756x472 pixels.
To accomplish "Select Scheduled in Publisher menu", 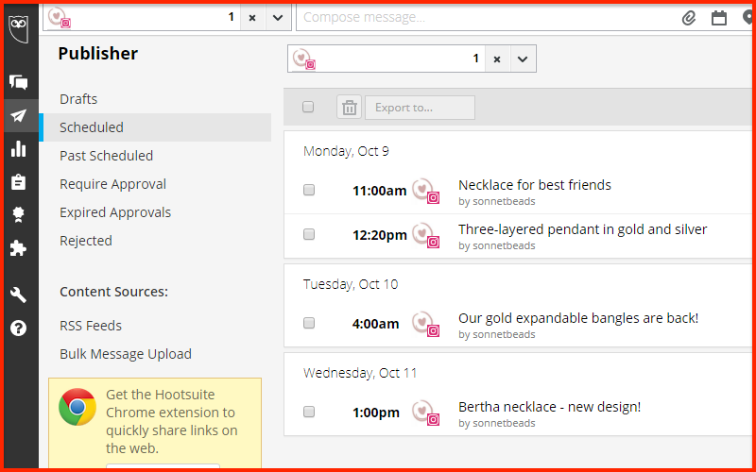I will click(x=155, y=127).
